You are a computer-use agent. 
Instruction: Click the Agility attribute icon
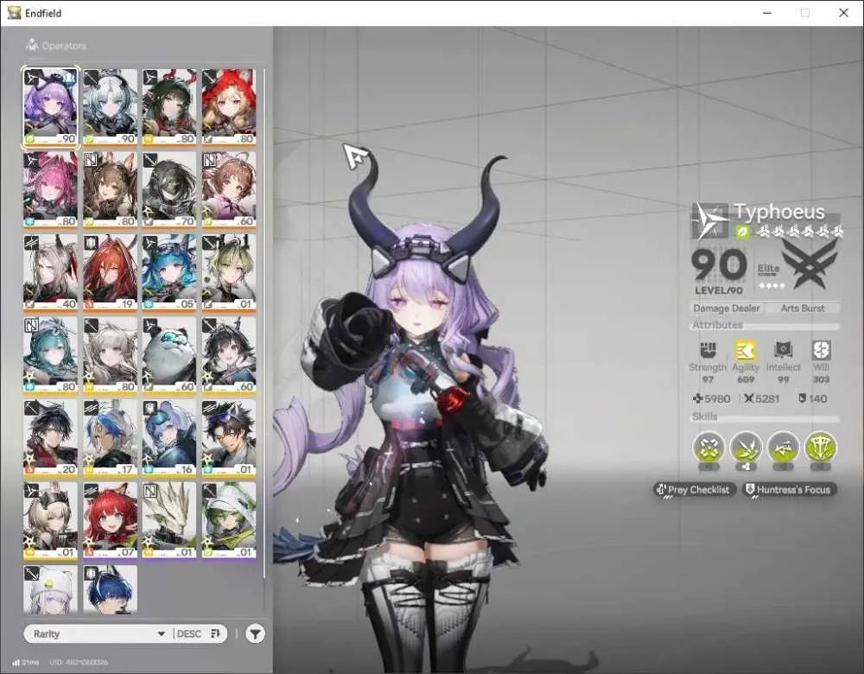point(746,351)
